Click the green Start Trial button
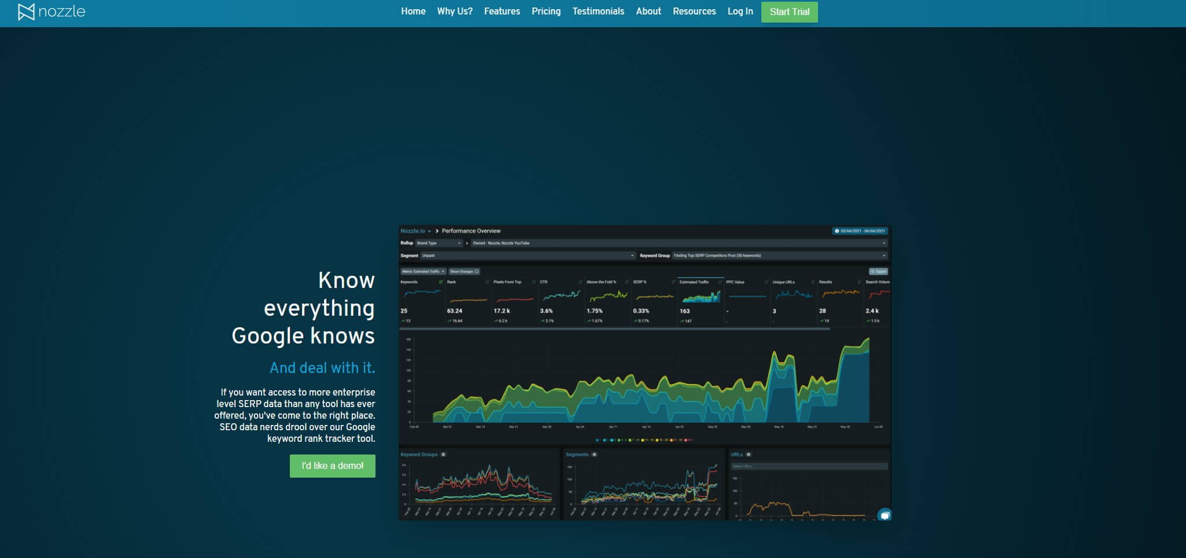The width and height of the screenshot is (1186, 558). click(x=790, y=12)
